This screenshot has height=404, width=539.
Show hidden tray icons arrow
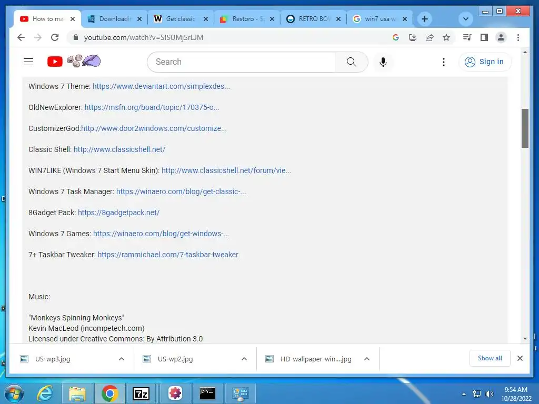pyautogui.click(x=464, y=394)
